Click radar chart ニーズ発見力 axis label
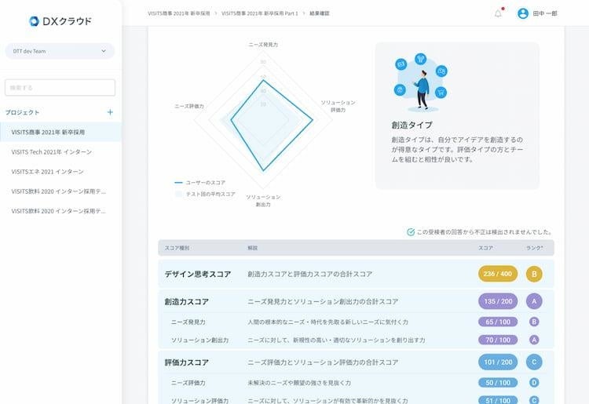 (x=263, y=45)
